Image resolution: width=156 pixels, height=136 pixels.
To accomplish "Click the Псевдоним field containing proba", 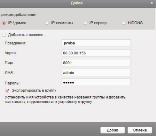I will click(x=96, y=43).
